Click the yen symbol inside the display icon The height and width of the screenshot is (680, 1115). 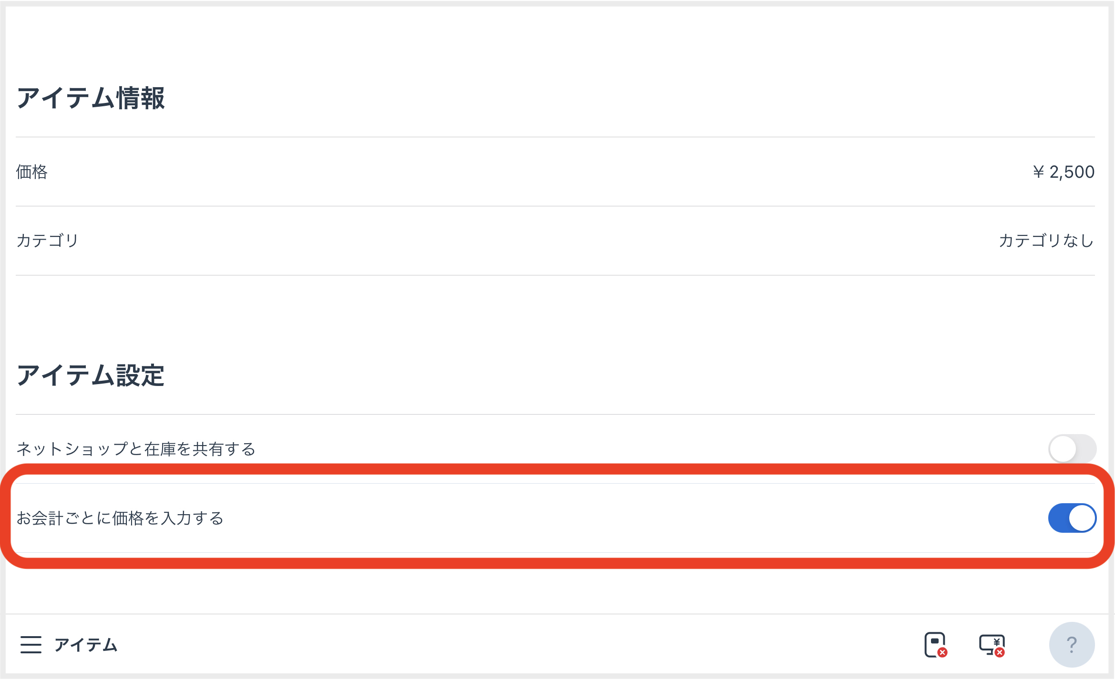coord(996,642)
